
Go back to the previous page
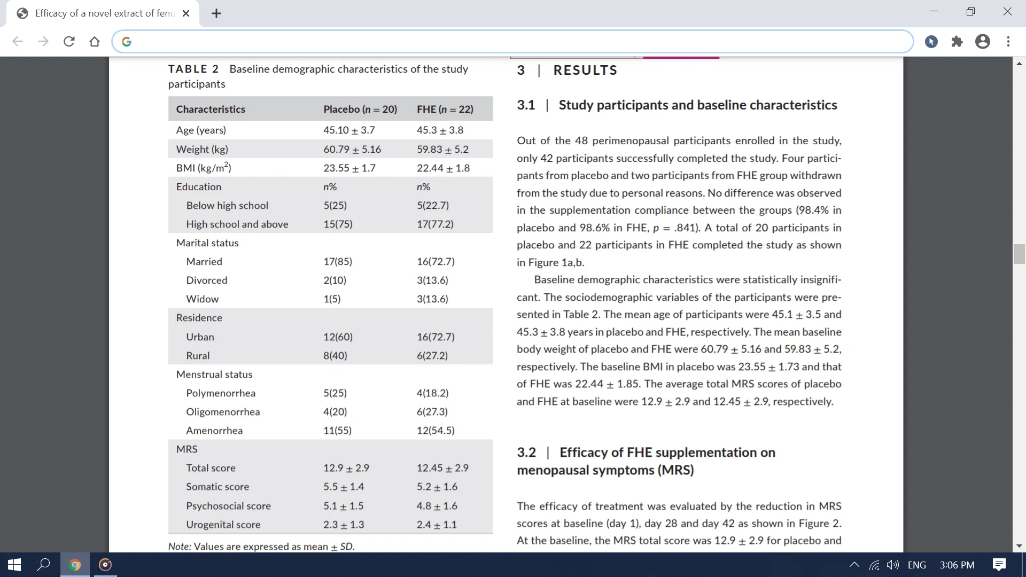pyautogui.click(x=18, y=42)
